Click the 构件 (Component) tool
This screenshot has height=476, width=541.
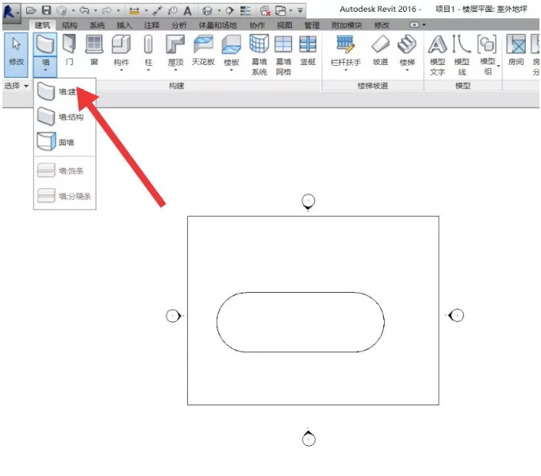[x=121, y=49]
